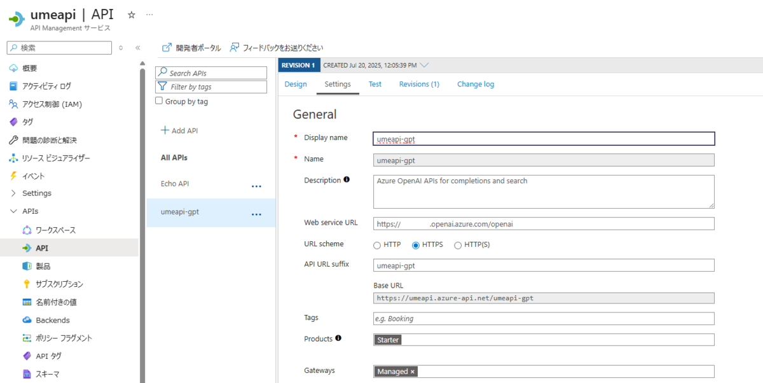763x383 pixels.
Task: Click the umeapi API Management service icon
Action: point(15,18)
